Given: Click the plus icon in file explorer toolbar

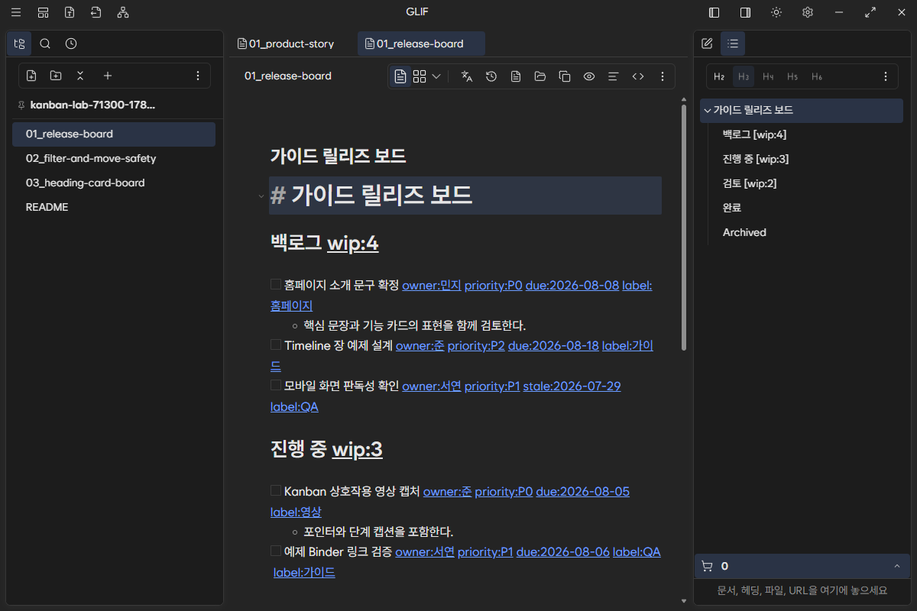Looking at the screenshot, I should pos(108,76).
